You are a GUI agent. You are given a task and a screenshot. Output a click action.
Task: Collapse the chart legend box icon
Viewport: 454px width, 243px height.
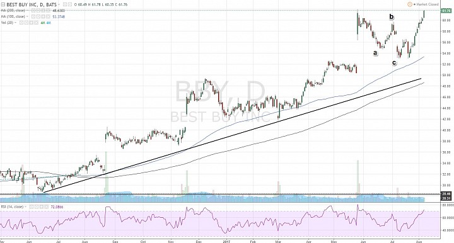(x=3, y=4)
